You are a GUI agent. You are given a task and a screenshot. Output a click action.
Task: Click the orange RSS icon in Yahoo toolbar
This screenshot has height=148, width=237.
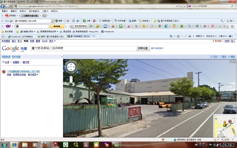tap(174, 26)
